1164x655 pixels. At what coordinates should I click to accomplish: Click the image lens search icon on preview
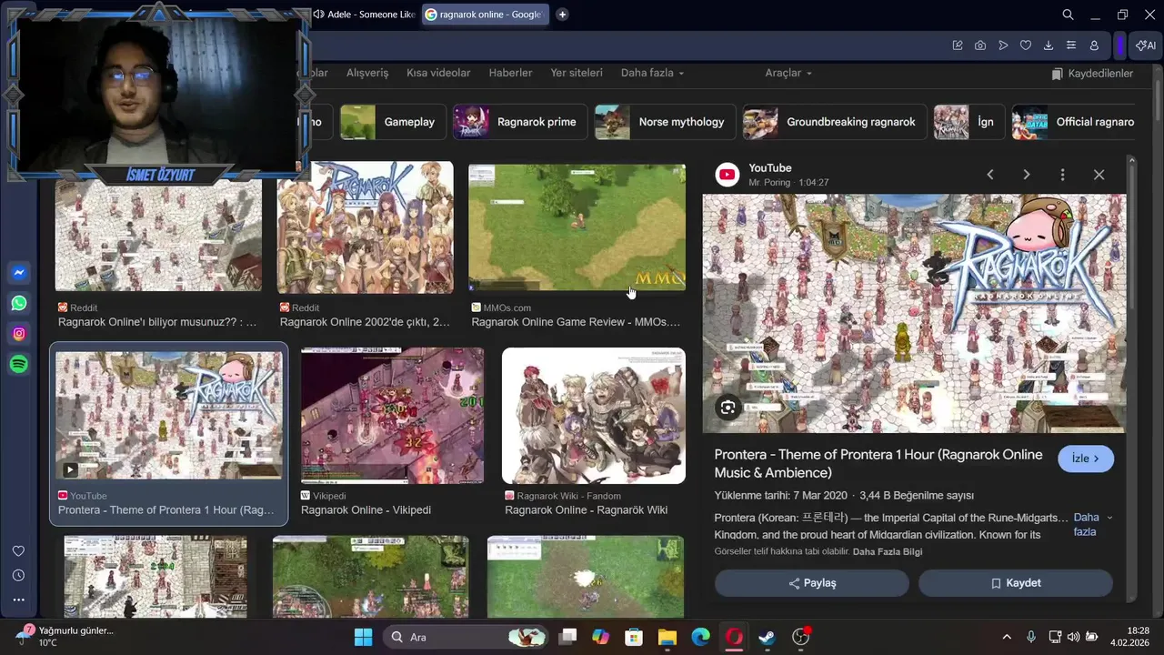point(727,408)
